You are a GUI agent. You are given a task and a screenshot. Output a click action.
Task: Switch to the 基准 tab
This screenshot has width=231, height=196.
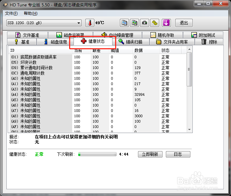coord(22,42)
